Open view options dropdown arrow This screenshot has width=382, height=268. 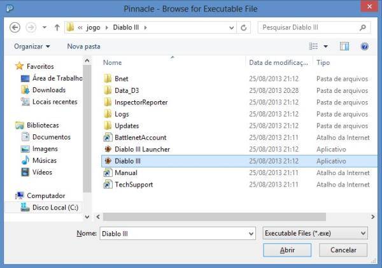[325, 46]
